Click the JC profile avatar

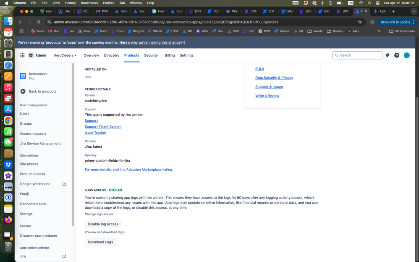click(407, 55)
